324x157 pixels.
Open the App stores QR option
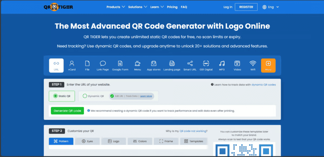click(x=153, y=65)
